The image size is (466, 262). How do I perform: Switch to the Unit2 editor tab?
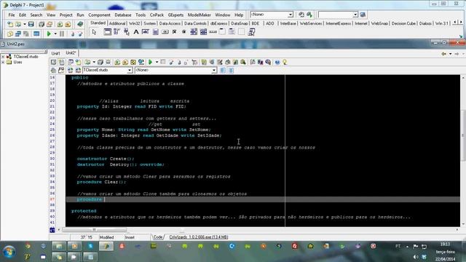[x=71, y=53]
